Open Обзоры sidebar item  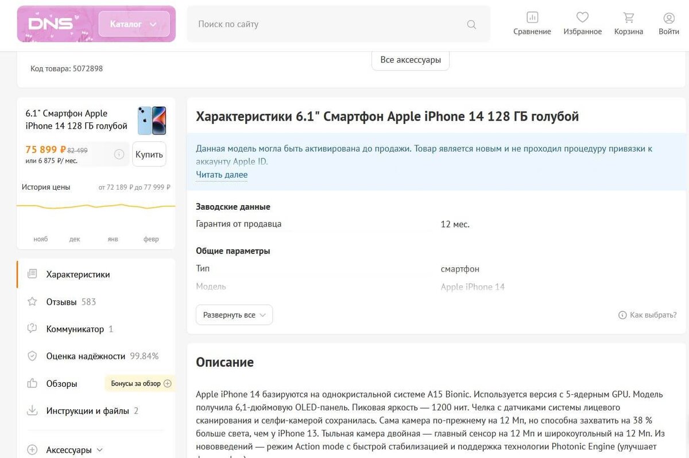61,383
